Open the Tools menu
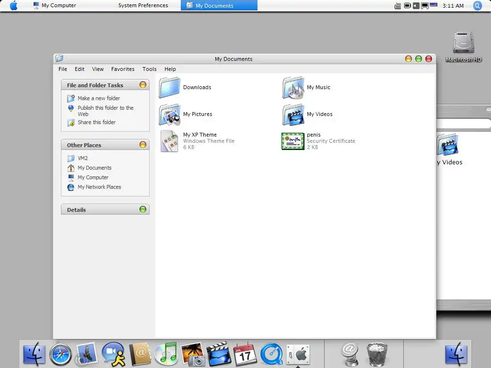The image size is (491, 368). click(150, 69)
